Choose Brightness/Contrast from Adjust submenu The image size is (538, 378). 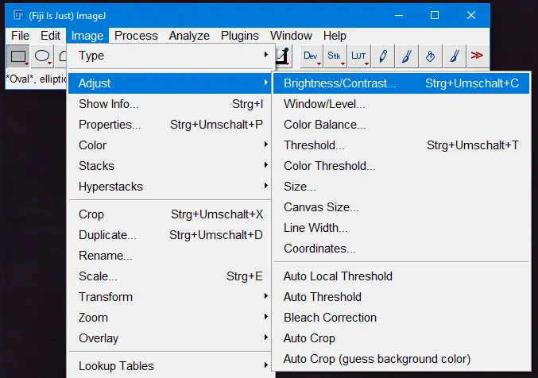(x=340, y=83)
